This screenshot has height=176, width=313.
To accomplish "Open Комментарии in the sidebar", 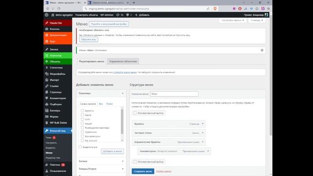I will [x=58, y=98].
